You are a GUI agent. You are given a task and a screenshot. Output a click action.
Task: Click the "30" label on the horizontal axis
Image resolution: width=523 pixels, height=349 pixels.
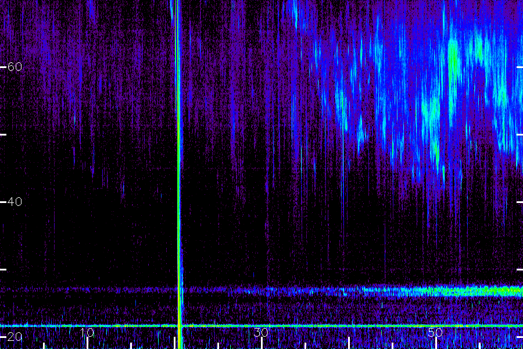click(261, 333)
